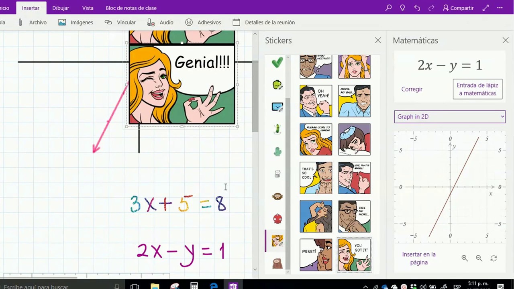The height and width of the screenshot is (289, 514).
Task: Switch to the Dibujar tab
Action: click(61, 8)
